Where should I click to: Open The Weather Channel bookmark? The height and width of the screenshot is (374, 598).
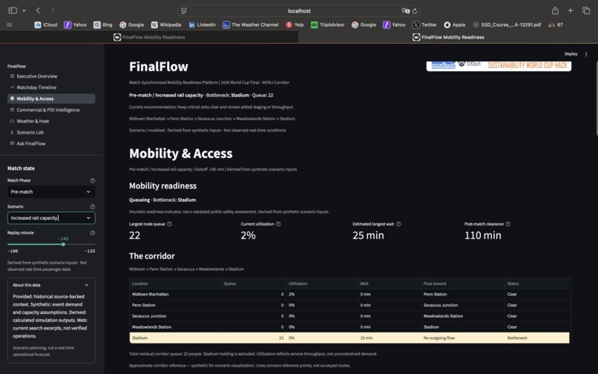point(251,24)
